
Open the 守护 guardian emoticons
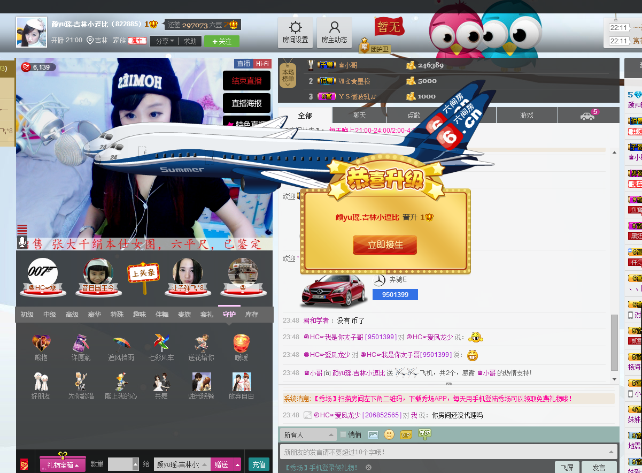coord(424,434)
